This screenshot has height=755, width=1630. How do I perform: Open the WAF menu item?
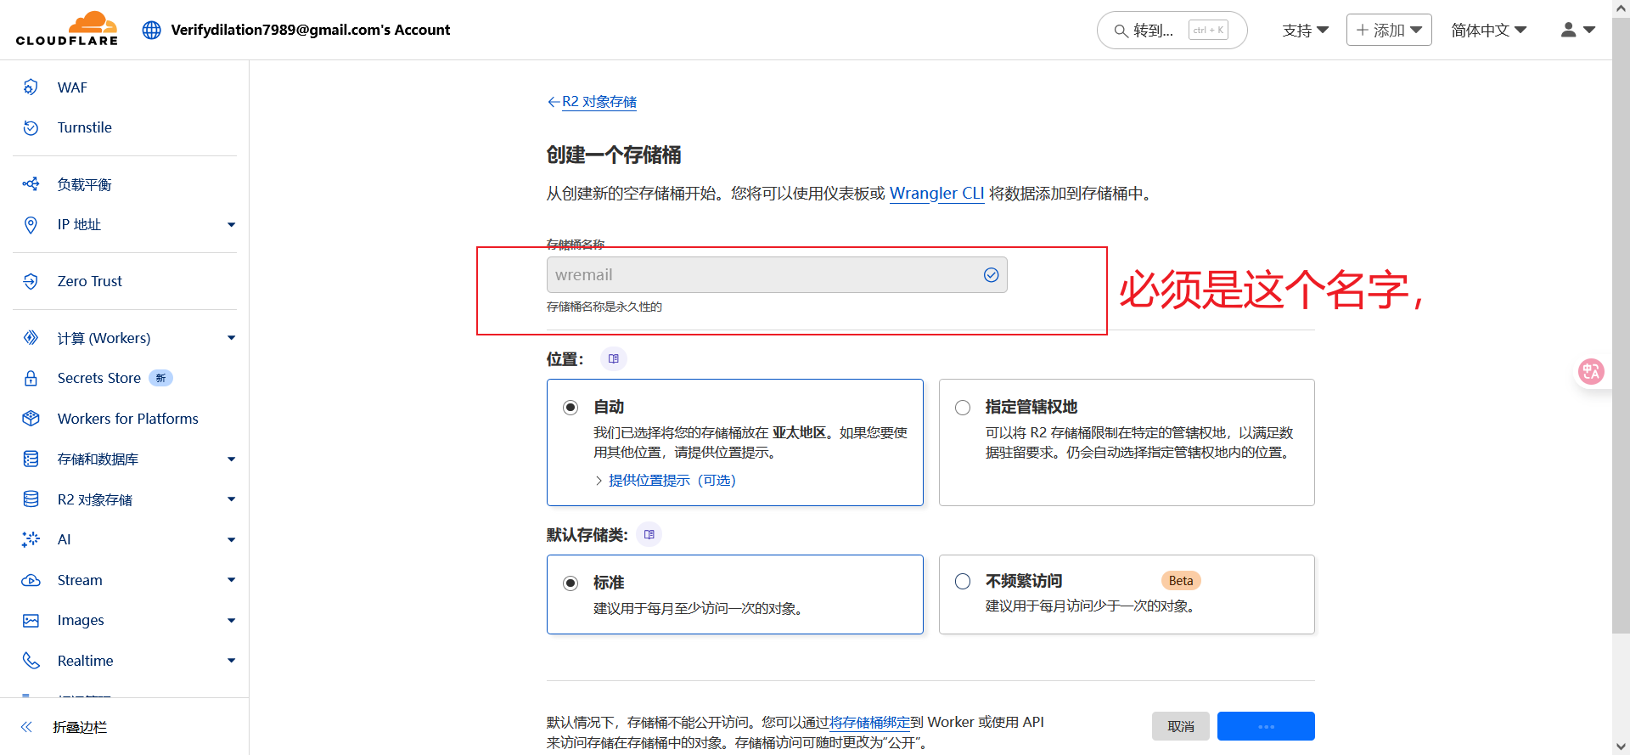pyautogui.click(x=72, y=87)
